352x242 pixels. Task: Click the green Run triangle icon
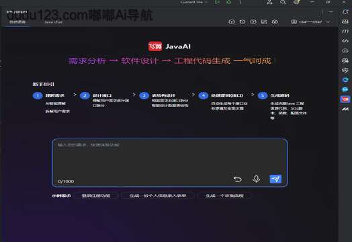(217, 2)
